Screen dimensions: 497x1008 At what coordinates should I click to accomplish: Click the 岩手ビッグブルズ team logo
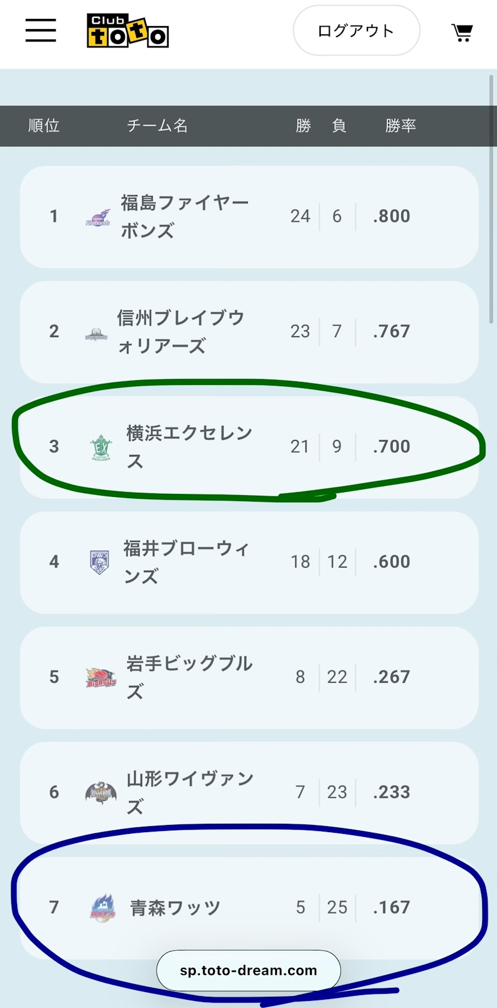tap(101, 678)
